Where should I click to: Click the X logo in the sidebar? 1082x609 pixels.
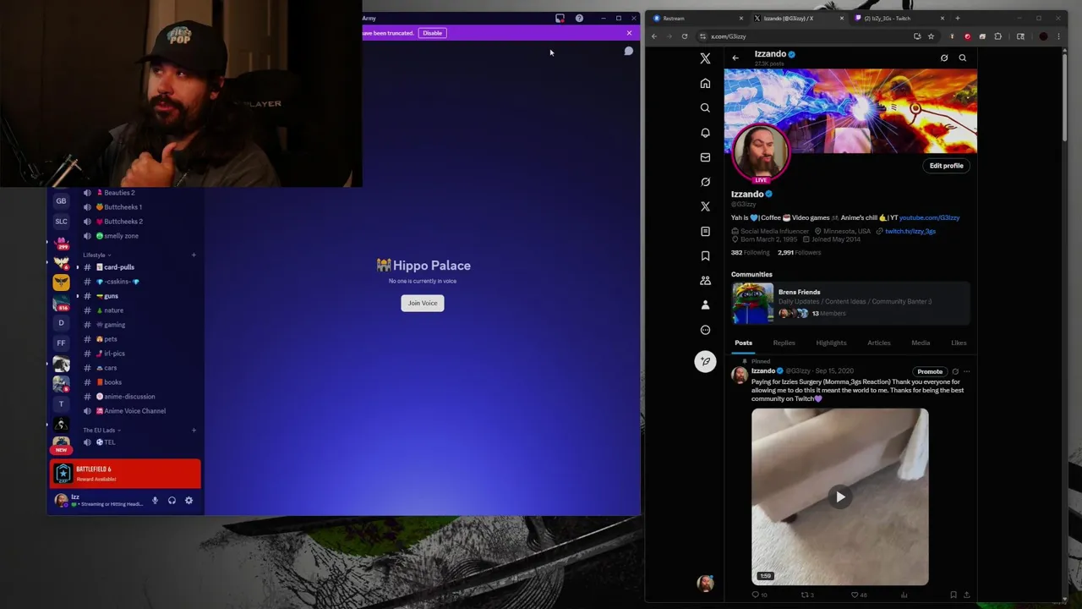click(x=705, y=58)
